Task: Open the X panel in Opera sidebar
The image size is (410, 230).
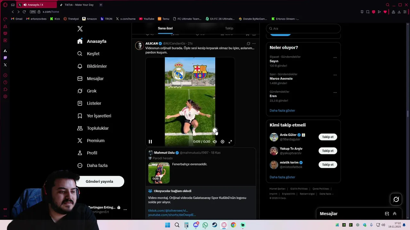Action: click(5, 65)
